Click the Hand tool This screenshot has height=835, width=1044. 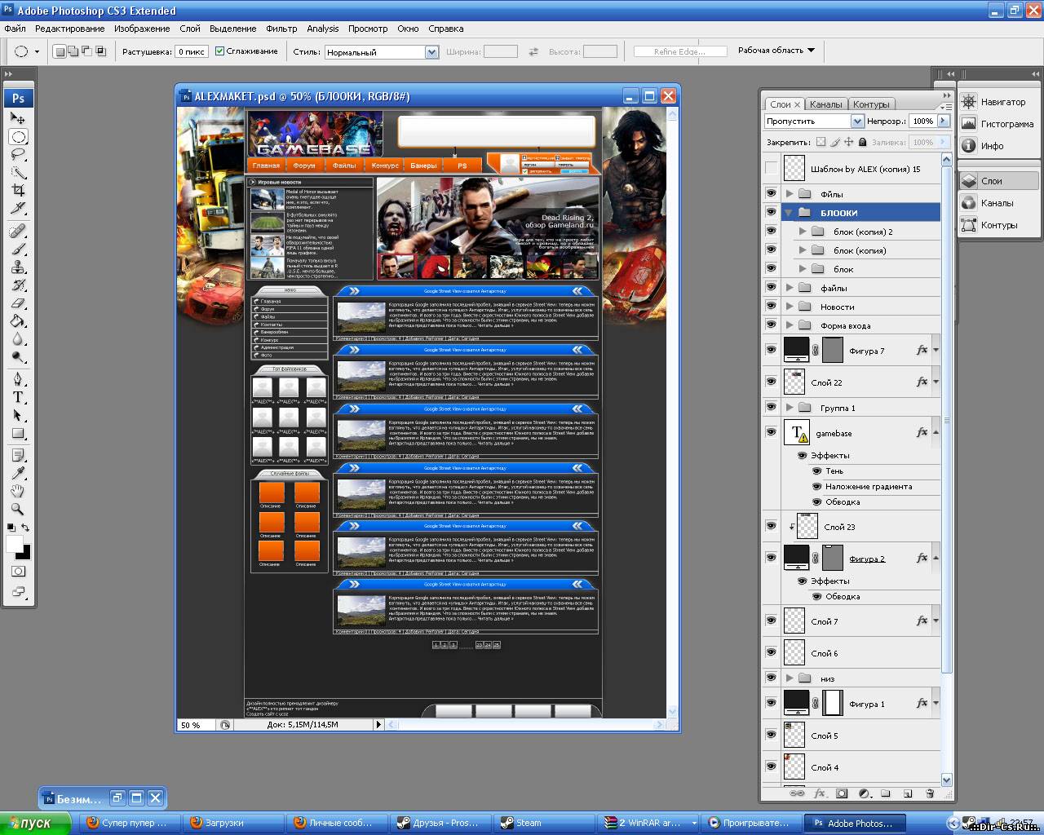point(18,491)
